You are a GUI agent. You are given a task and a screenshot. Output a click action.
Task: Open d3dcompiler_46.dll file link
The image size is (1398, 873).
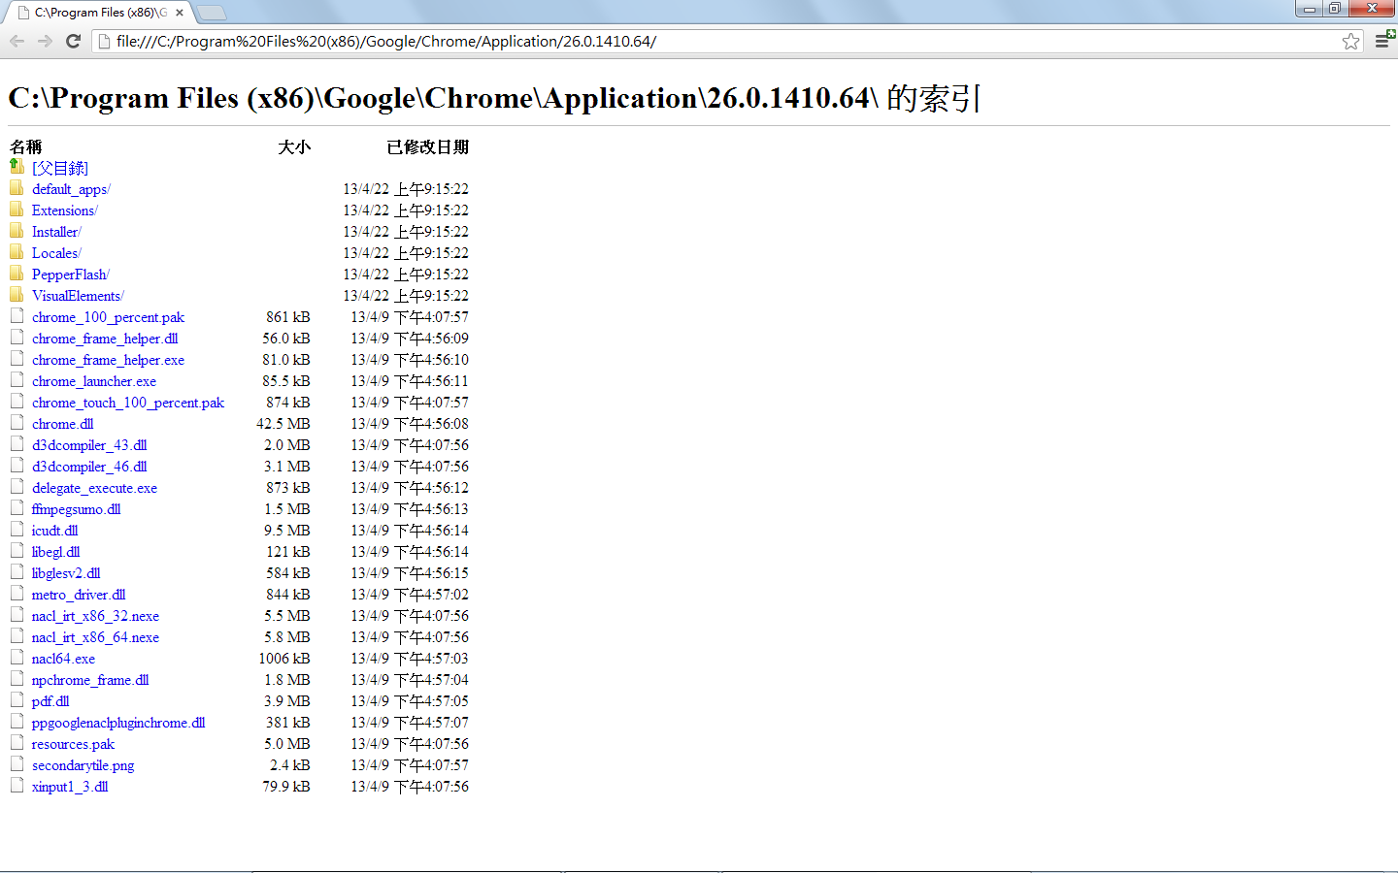click(x=89, y=467)
